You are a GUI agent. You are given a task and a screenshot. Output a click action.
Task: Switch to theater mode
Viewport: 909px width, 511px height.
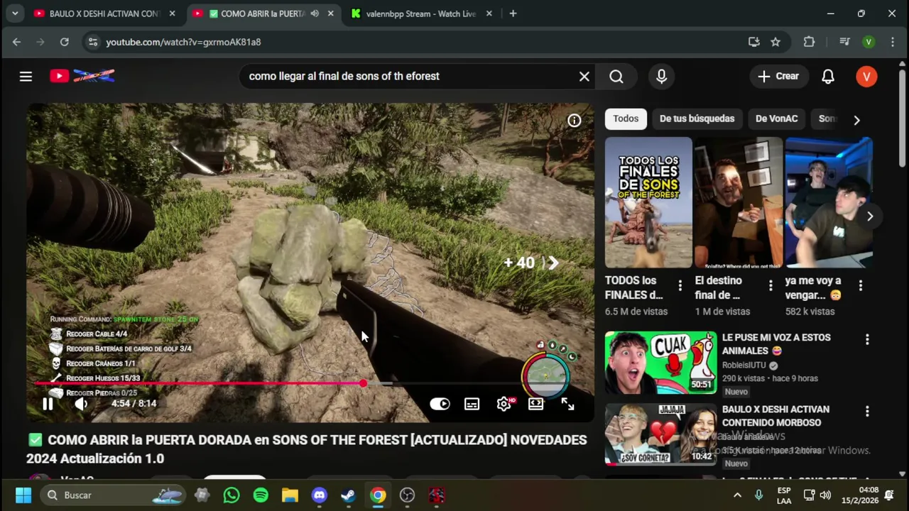[535, 404]
